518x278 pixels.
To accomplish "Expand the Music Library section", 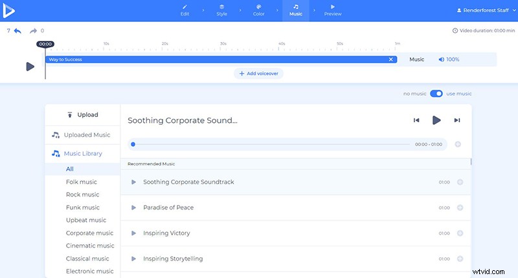I will [x=82, y=154].
